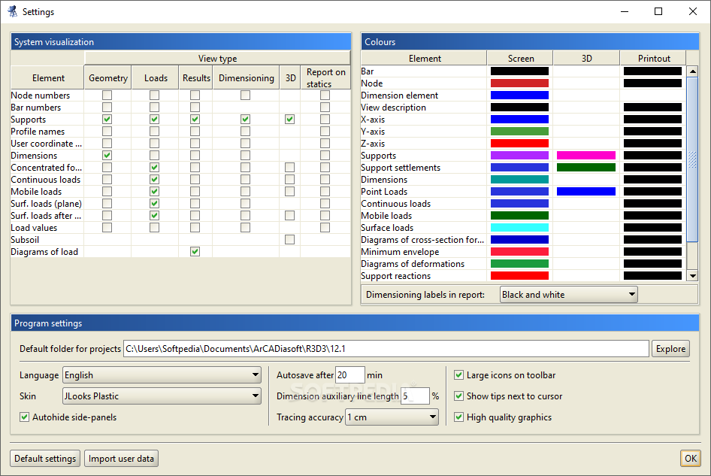Click the 3D column header in Colours
The width and height of the screenshot is (711, 476).
[x=586, y=58]
